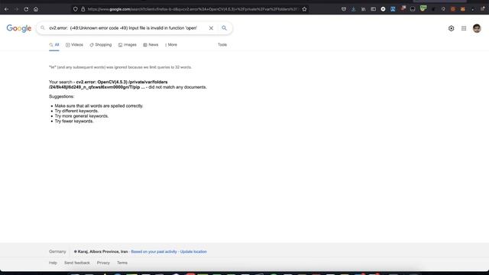Click the 'Try fewer keywords.' suggestion text

click(74, 121)
